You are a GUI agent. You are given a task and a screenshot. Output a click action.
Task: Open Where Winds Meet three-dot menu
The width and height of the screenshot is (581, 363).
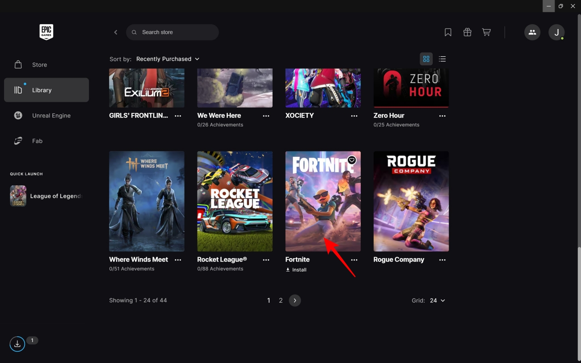pos(178,260)
